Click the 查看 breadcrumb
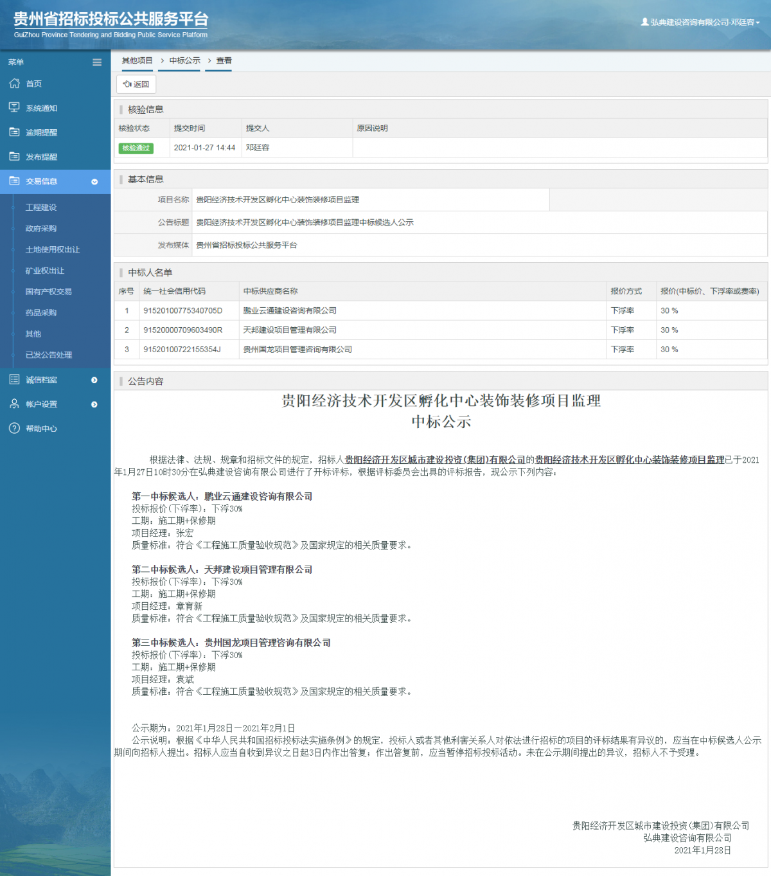This screenshot has height=876, width=771. (224, 60)
